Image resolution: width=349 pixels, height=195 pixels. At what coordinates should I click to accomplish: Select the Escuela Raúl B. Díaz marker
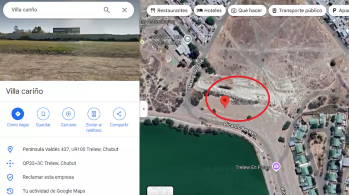pos(187,39)
